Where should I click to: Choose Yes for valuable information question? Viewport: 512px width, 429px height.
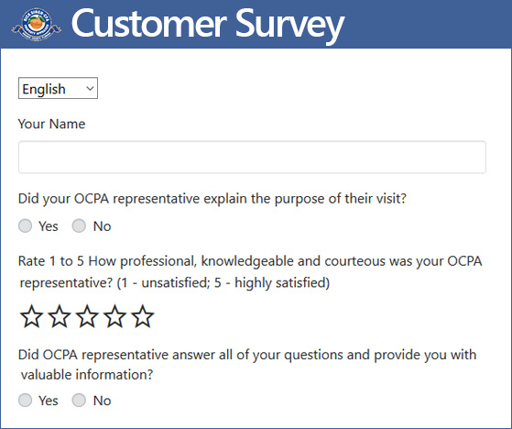25,401
